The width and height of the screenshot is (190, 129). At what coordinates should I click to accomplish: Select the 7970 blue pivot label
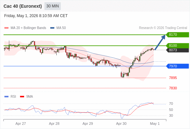point(177,66)
